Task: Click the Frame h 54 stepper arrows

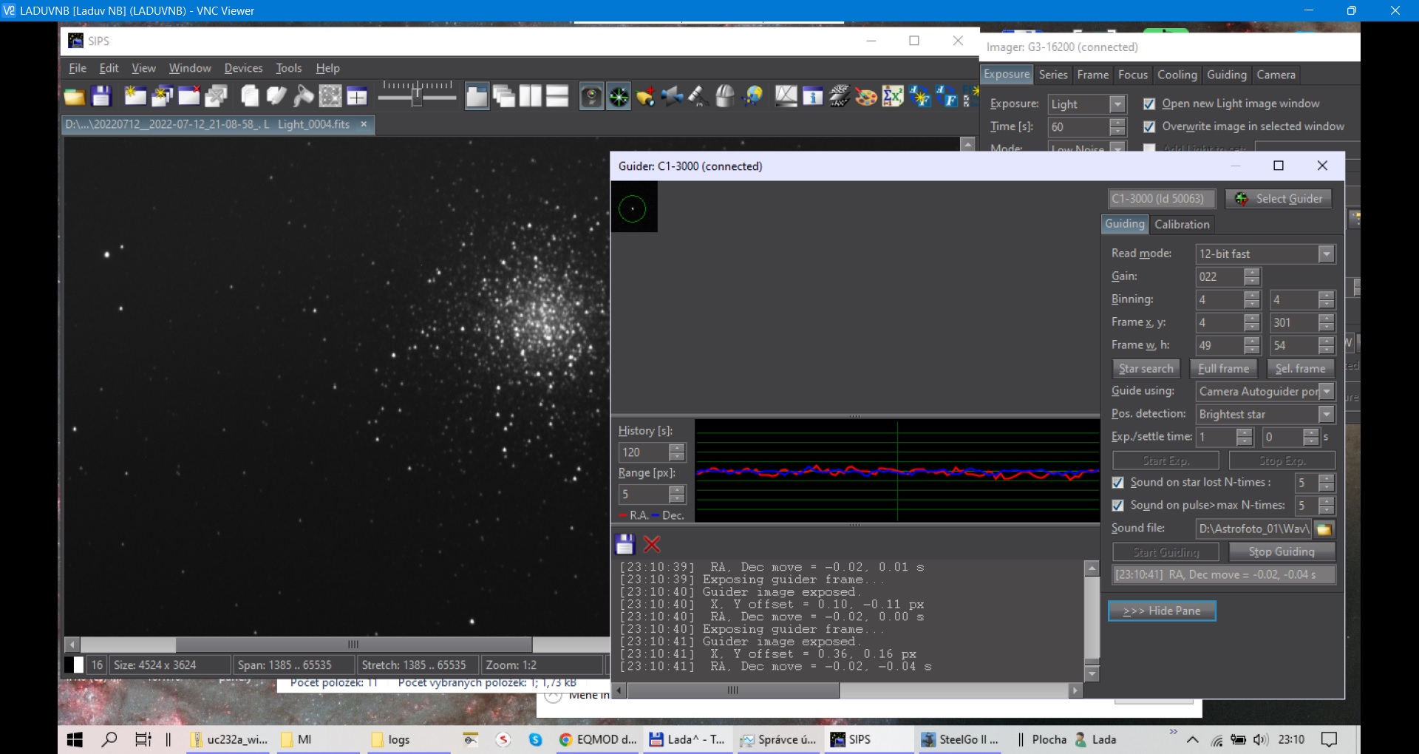Action: tap(1327, 346)
